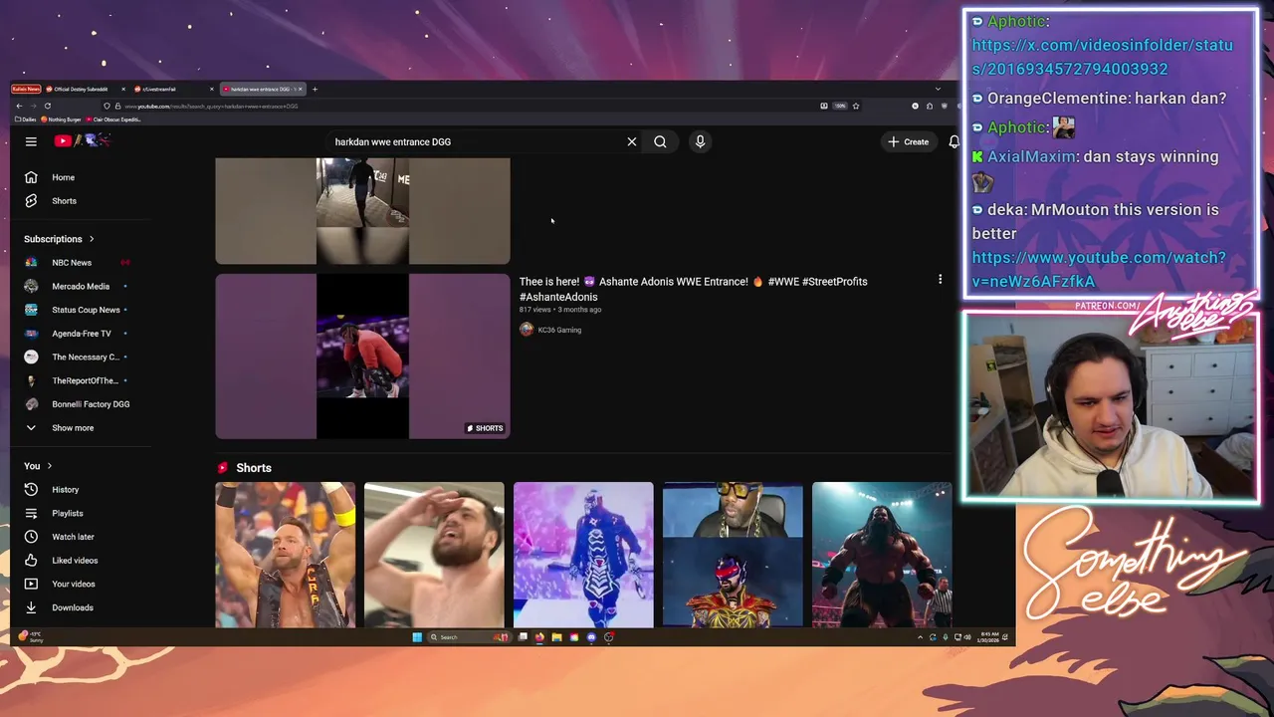Open Ashante Adonis WWE Entrance video title
The image size is (1274, 717).
(693, 289)
